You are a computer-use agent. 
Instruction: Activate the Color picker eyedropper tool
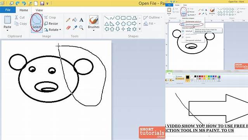75,28
